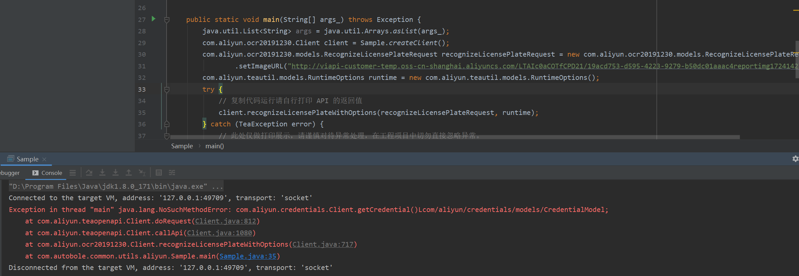Open the Sample.java:35 stack trace link

pos(248,256)
